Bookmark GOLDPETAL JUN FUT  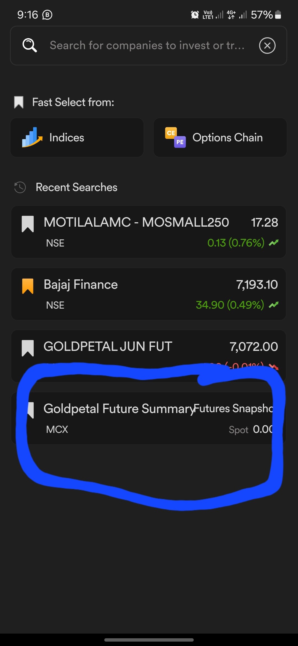click(x=28, y=348)
